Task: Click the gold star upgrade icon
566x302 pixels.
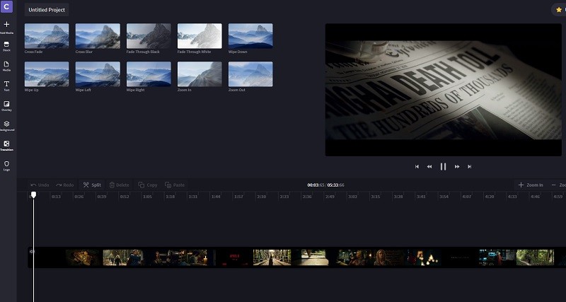Action: click(559, 10)
